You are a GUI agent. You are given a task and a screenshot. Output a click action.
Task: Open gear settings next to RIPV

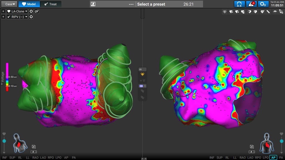point(31,17)
